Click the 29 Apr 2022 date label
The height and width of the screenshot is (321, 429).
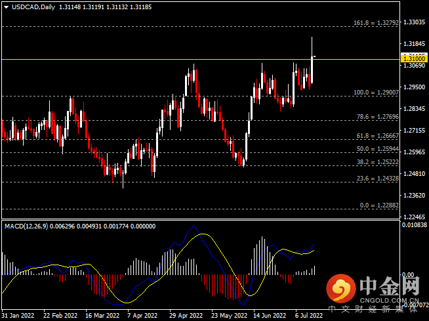(186, 316)
